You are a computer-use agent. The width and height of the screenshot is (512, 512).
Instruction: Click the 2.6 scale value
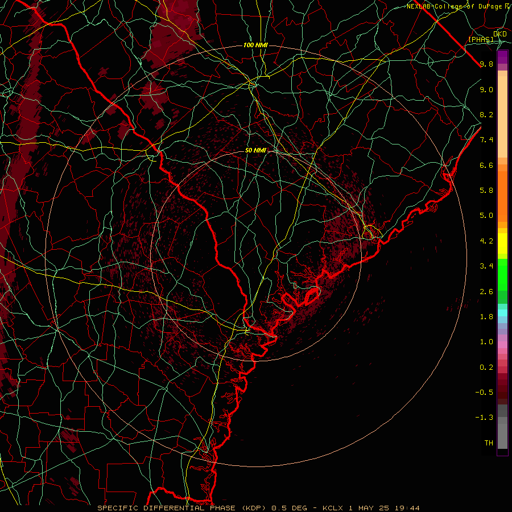[486, 292]
